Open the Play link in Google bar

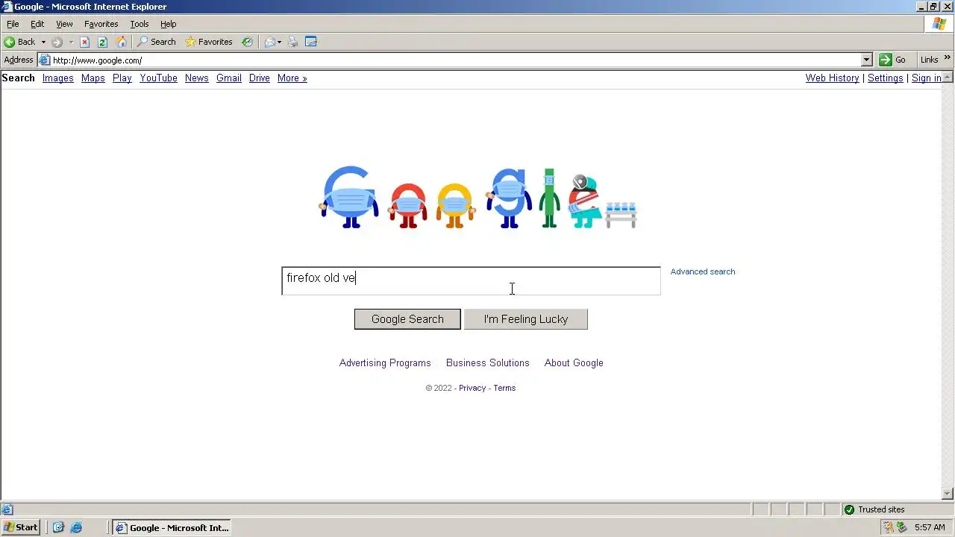click(122, 78)
